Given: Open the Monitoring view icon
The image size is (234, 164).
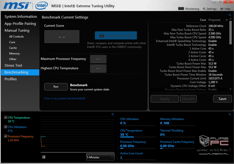Looking at the screenshot, I should pyautogui.click(x=181, y=9).
